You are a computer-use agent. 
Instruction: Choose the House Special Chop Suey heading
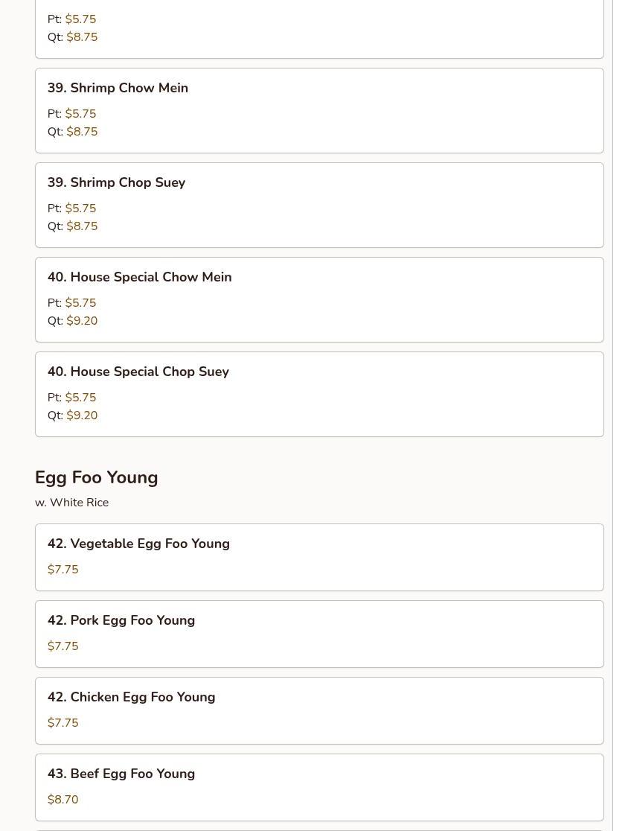138,372
